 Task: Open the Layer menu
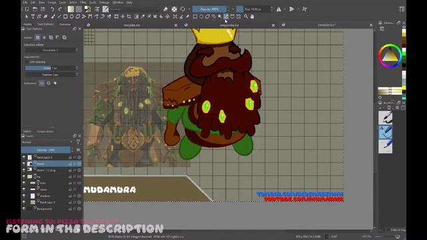63,2
